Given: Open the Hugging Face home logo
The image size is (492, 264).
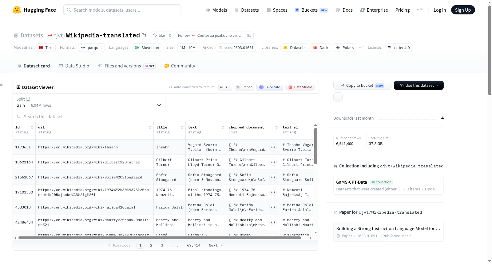Looking at the screenshot, I should 34,10.
